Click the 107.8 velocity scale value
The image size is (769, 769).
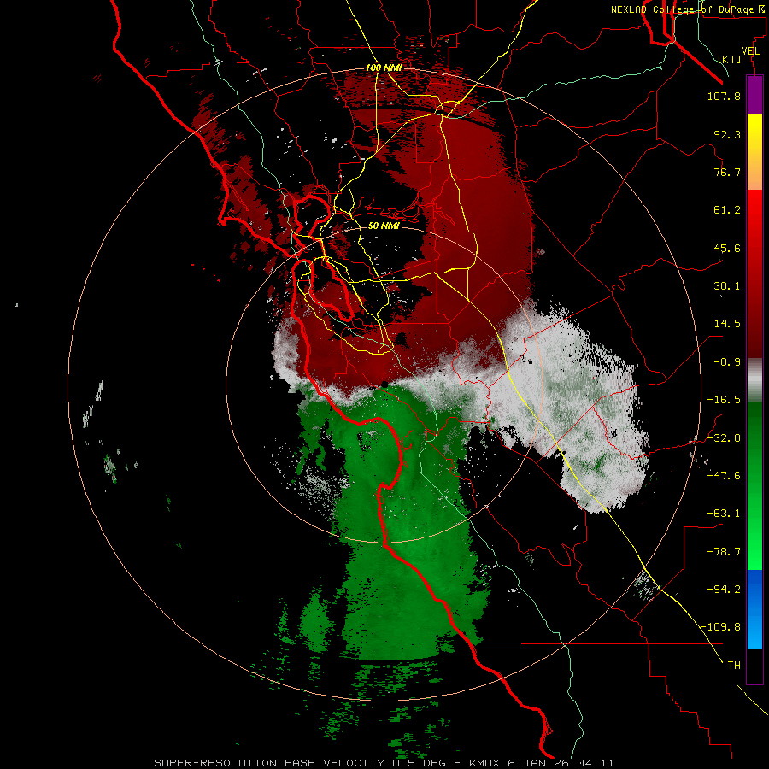pyautogui.click(x=724, y=96)
